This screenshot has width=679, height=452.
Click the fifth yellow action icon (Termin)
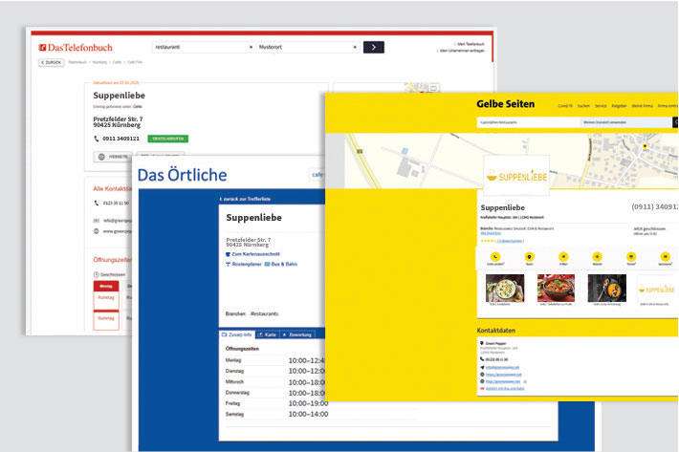click(x=631, y=257)
